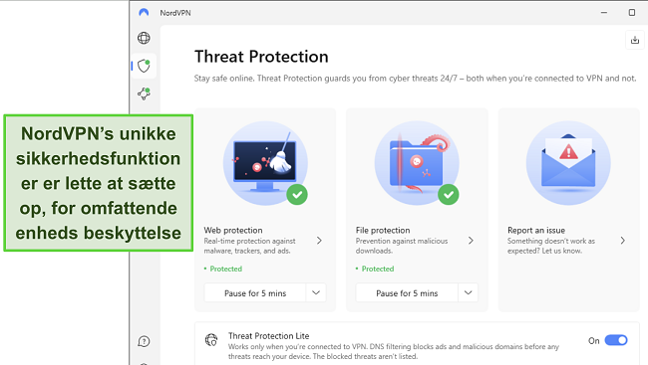Open the help question mark icon

pyautogui.click(x=144, y=341)
